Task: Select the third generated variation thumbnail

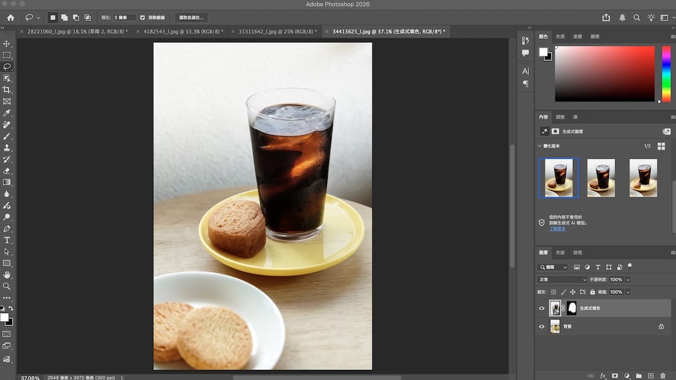Action: [643, 178]
